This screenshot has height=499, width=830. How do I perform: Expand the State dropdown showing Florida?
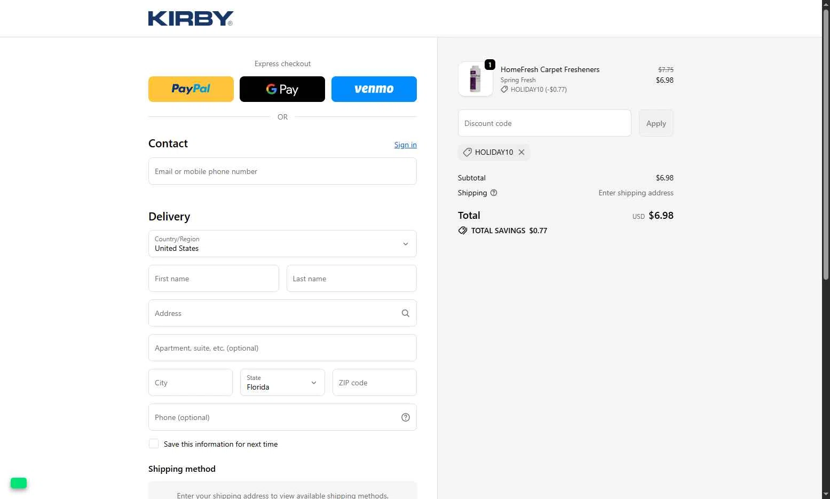pos(282,383)
